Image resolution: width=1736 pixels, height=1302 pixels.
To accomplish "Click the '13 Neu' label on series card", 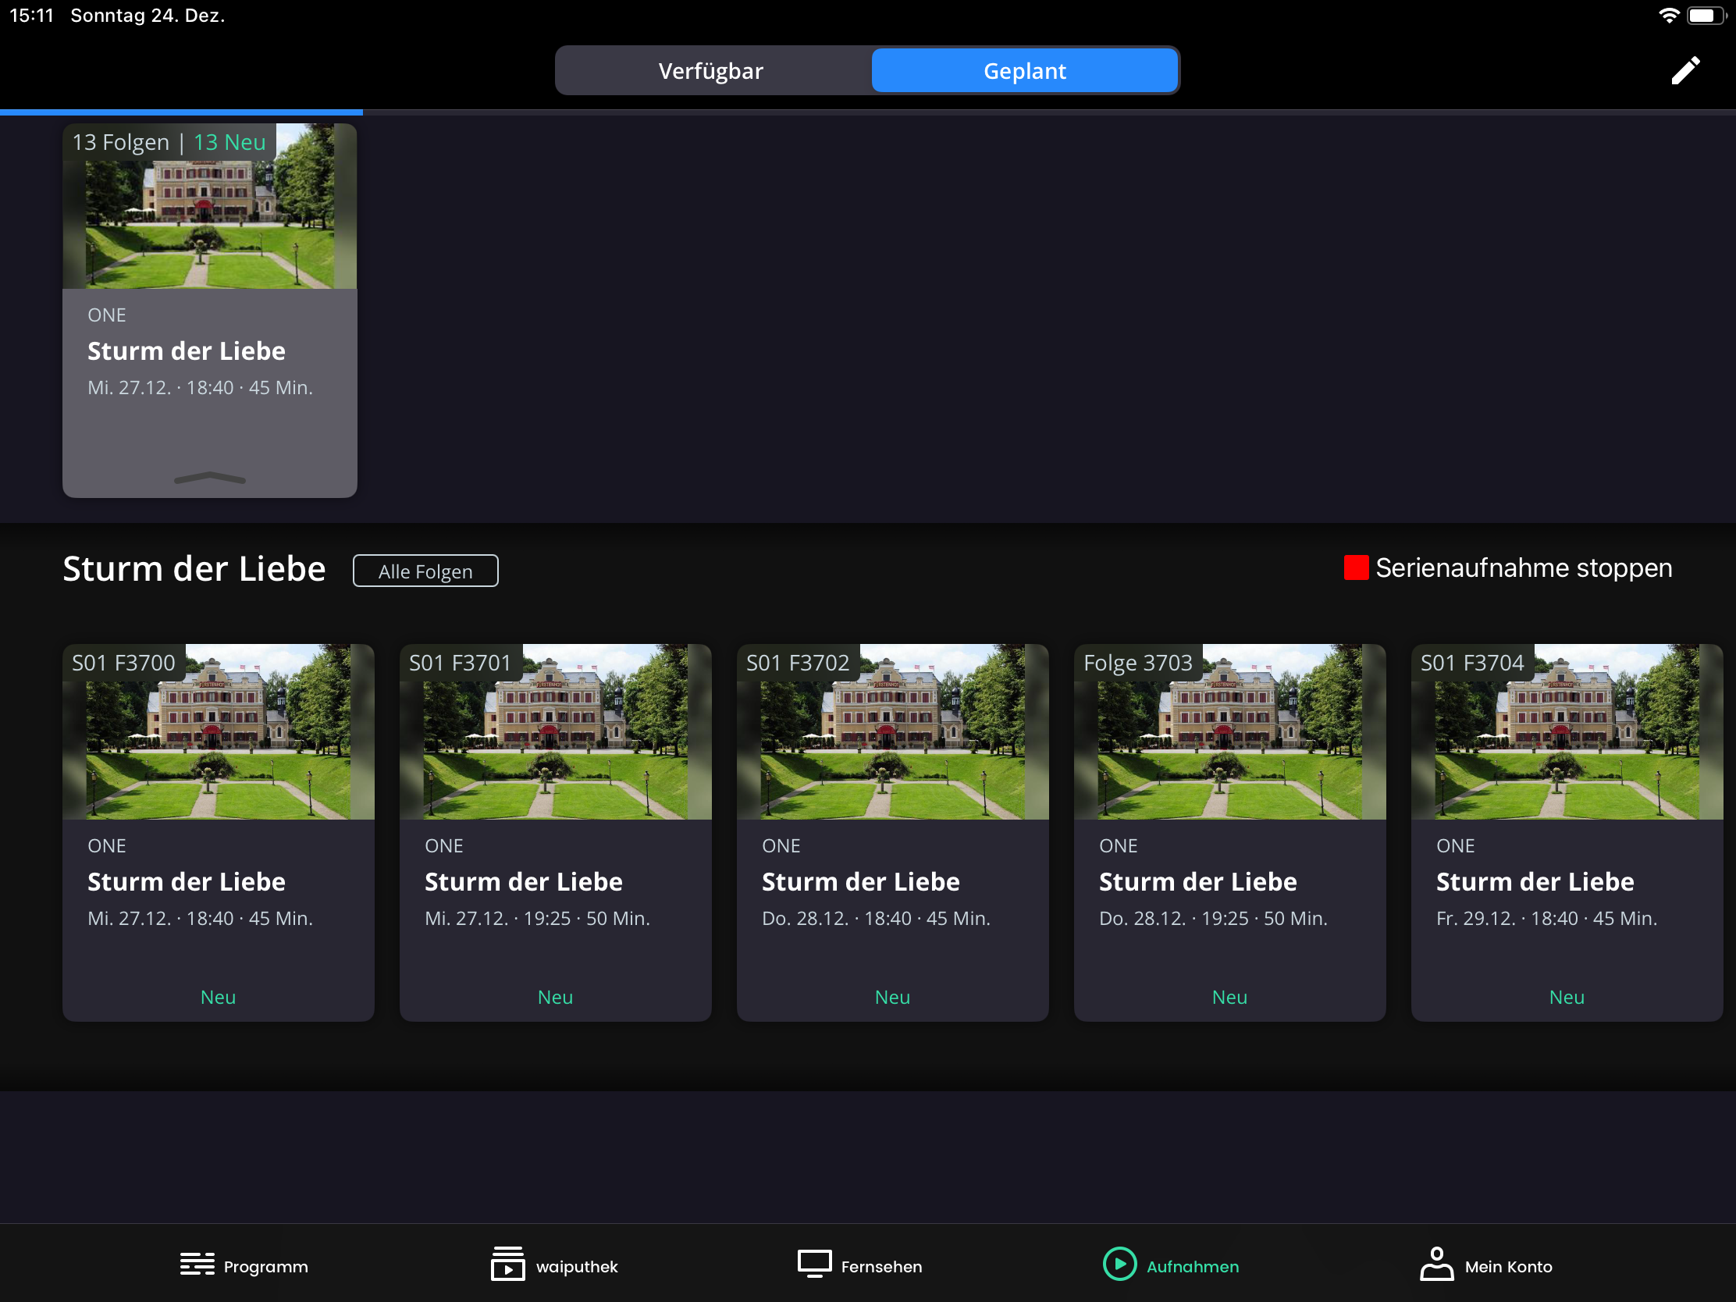I will coord(230,142).
